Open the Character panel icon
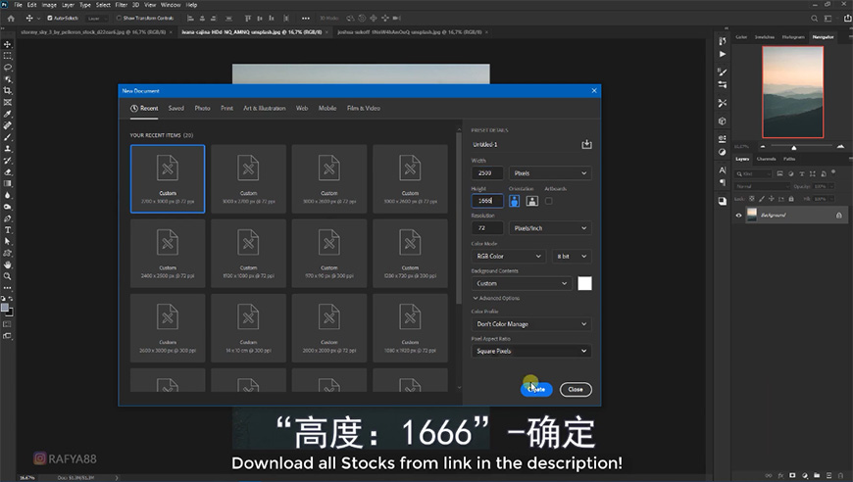 click(x=722, y=170)
